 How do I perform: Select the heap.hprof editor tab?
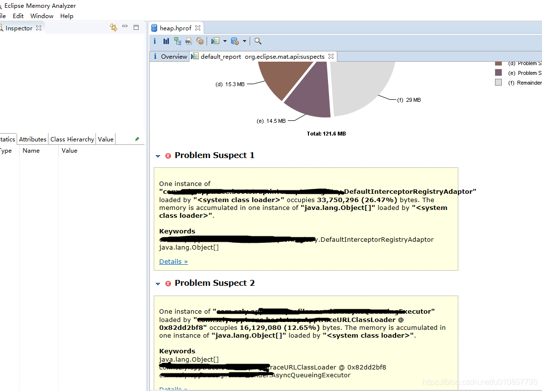[176, 28]
